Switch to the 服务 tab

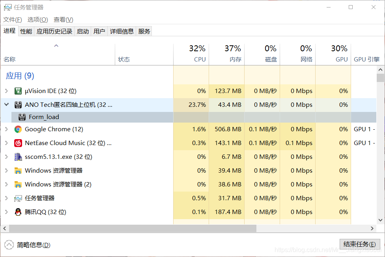coord(144,32)
